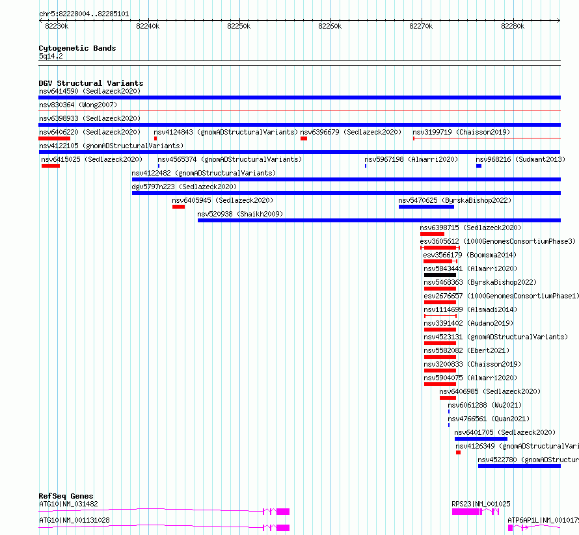579x535 pixels.
Task: Open the nsv5967198 (Almarri2020) label
Action: tap(411, 159)
